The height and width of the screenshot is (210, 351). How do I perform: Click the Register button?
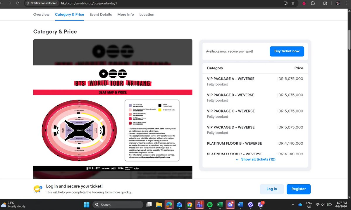(299, 189)
